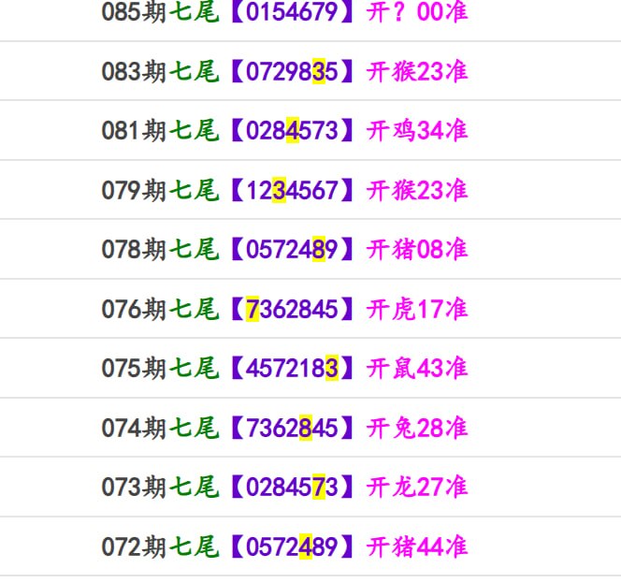Select the 074期 result text 开兔28准
The height and width of the screenshot is (583, 621).
pyautogui.click(x=417, y=428)
